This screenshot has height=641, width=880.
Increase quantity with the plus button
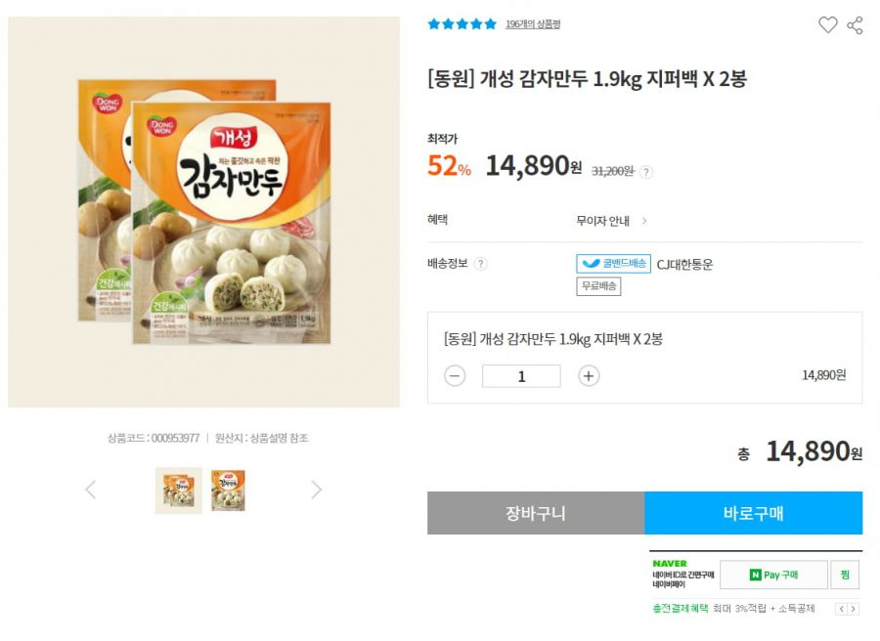point(589,376)
